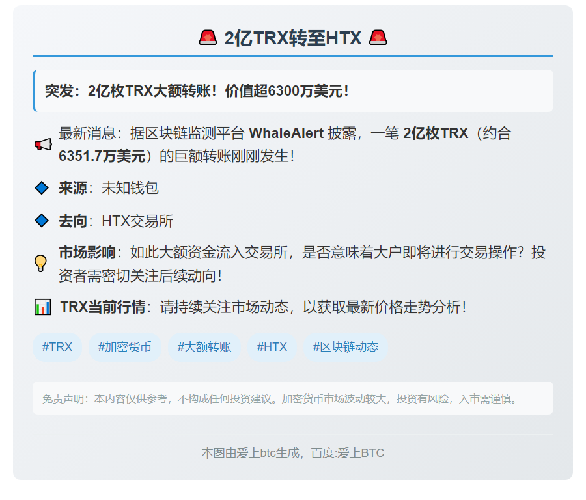Click the 突发 breaking news headline box

tap(293, 91)
